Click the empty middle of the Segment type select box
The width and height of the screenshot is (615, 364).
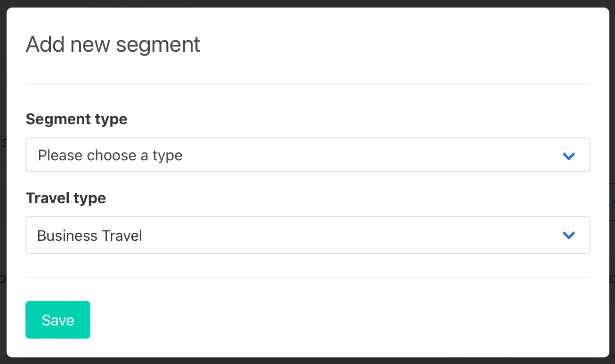click(353, 155)
